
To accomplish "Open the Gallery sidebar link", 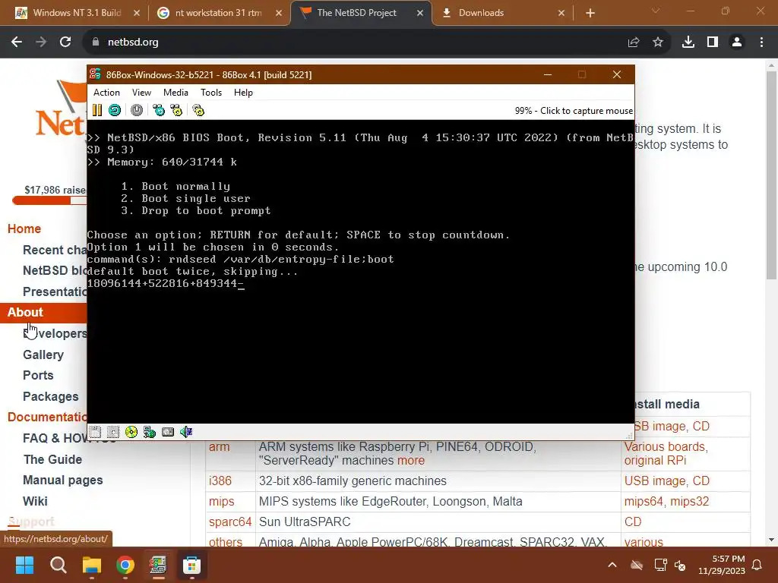I will pyautogui.click(x=43, y=355).
